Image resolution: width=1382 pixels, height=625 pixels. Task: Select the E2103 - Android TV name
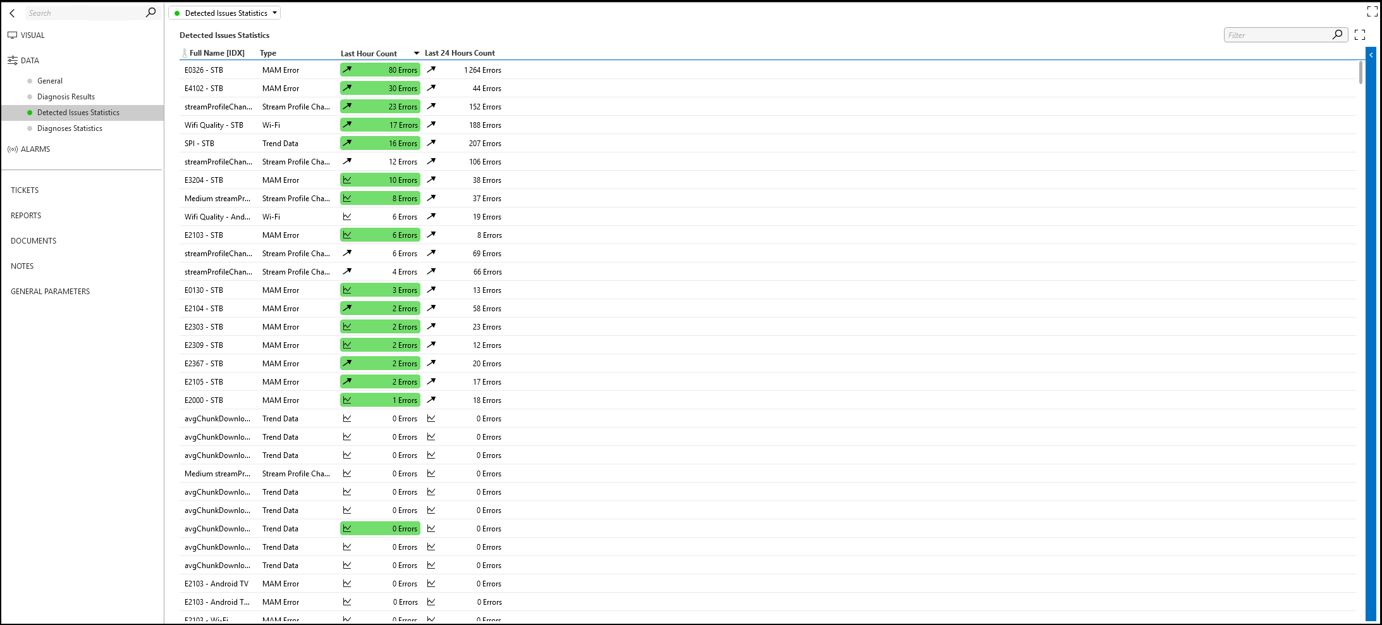[216, 584]
